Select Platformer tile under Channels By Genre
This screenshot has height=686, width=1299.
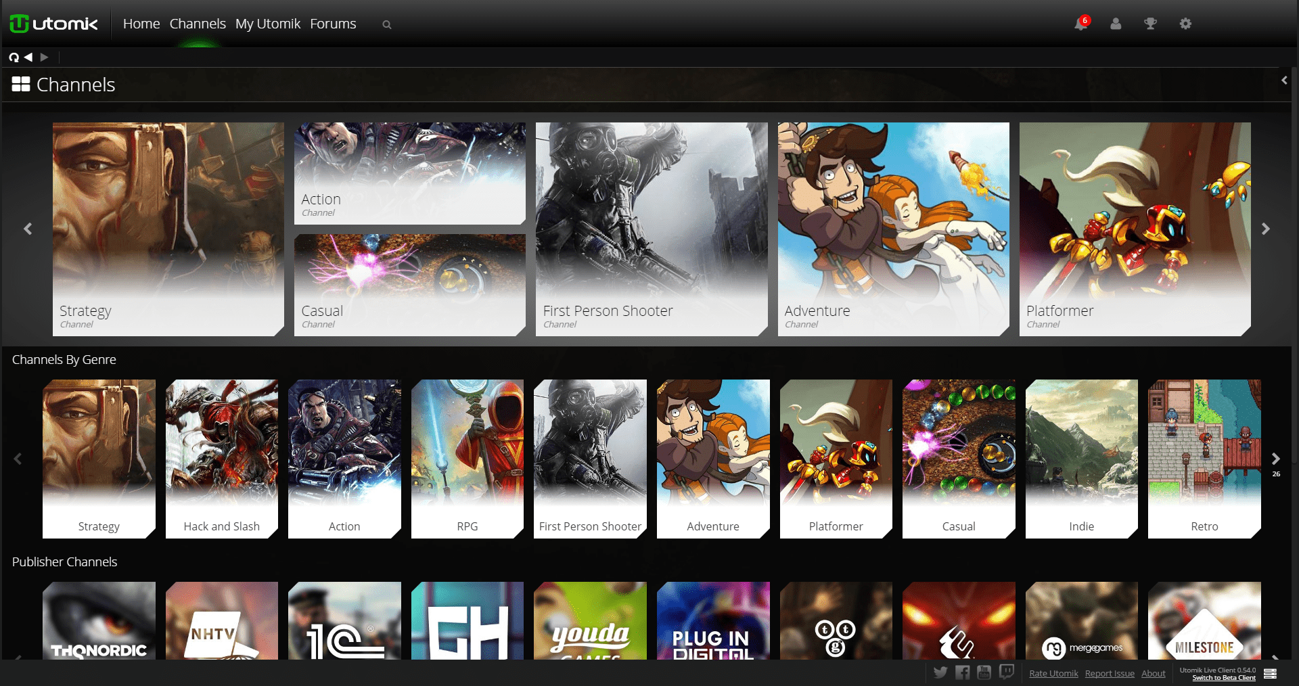pyautogui.click(x=836, y=459)
